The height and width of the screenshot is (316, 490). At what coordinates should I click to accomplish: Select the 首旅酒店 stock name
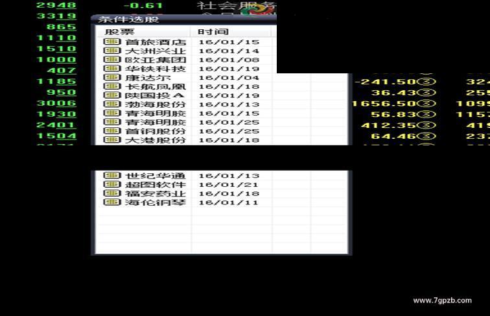[x=156, y=42]
